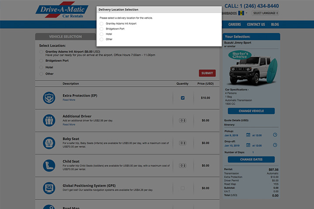314x209 pixels.
Task: Select Bridgetown Port in delivery dialog
Action: point(102,29)
